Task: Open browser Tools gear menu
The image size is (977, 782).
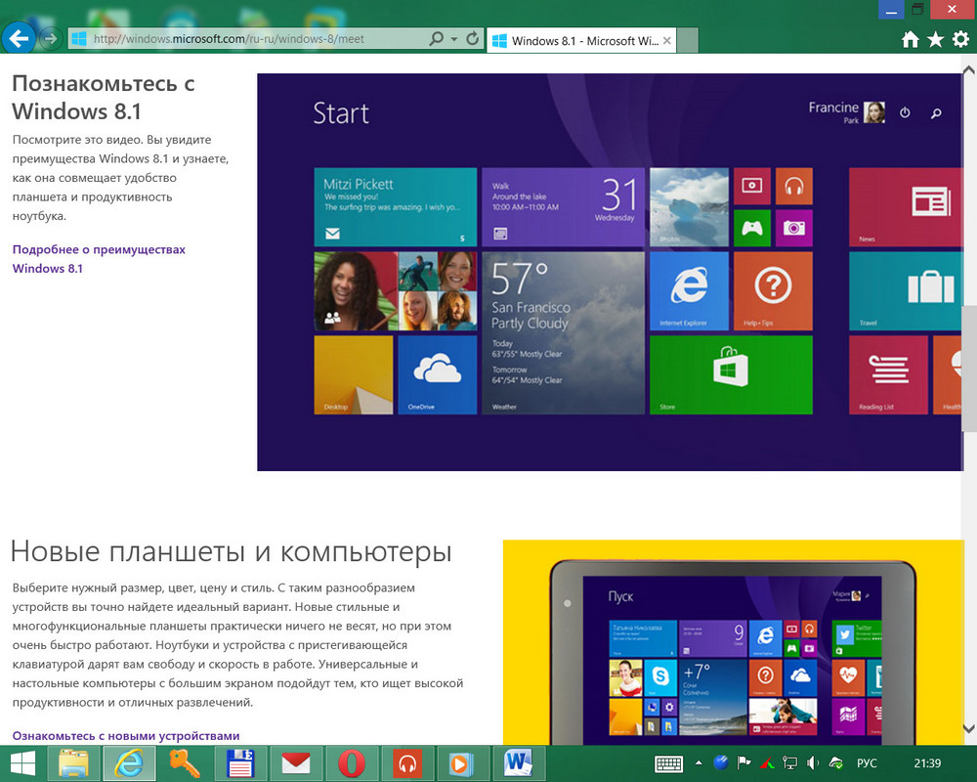Action: click(x=960, y=40)
